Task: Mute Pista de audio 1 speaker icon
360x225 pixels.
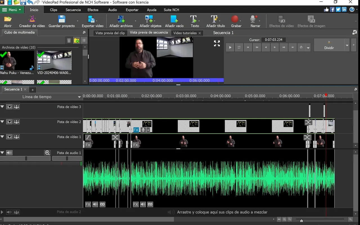Action: tap(9, 153)
